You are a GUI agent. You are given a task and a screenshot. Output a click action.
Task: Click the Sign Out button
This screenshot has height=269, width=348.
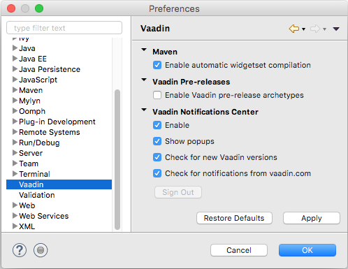tap(178, 192)
